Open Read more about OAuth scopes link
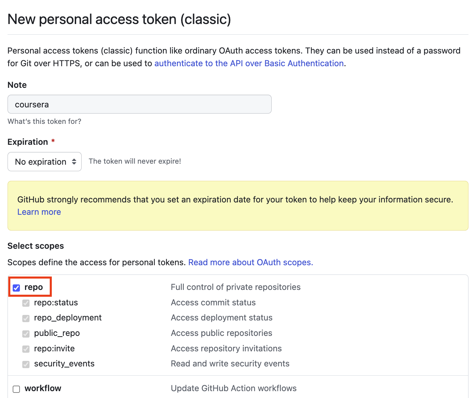The width and height of the screenshot is (475, 398). 250,262
